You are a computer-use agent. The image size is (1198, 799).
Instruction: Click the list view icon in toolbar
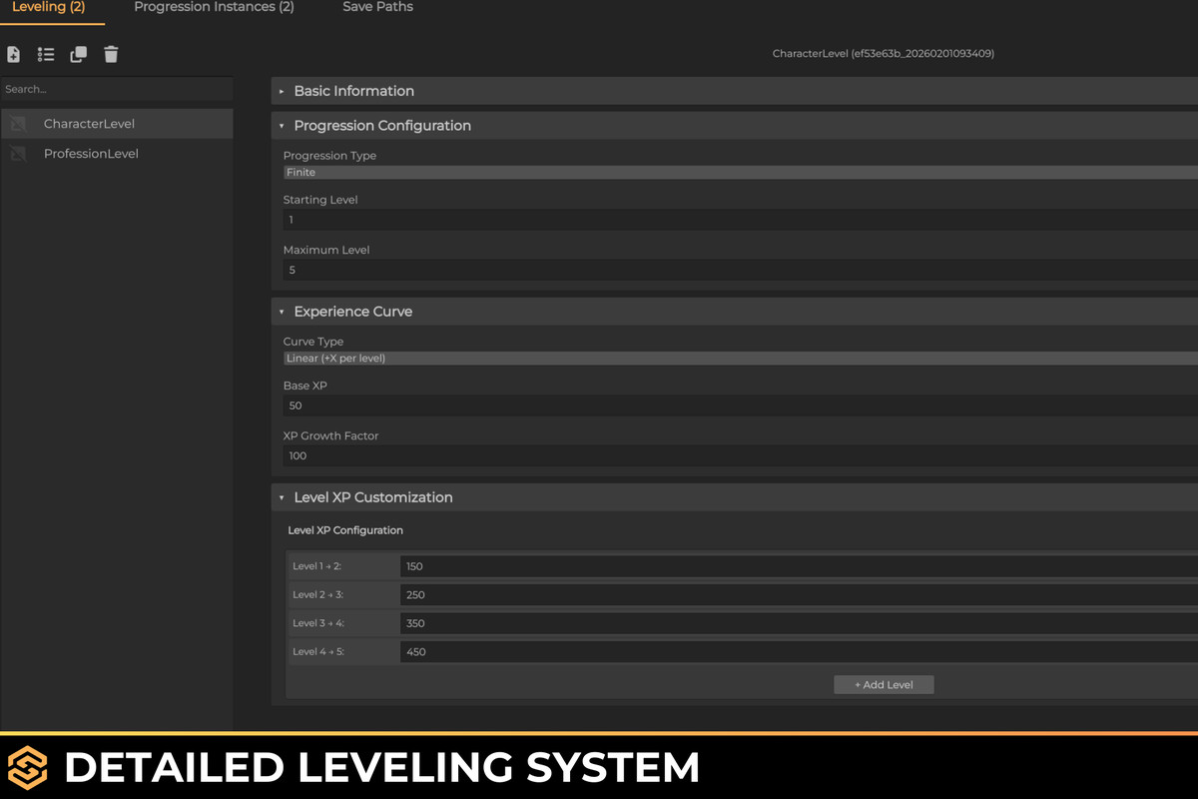[x=46, y=55]
